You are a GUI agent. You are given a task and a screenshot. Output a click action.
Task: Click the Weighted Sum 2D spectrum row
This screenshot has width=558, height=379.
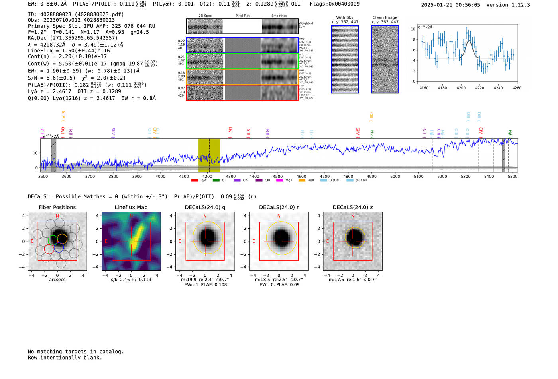click(x=242, y=26)
